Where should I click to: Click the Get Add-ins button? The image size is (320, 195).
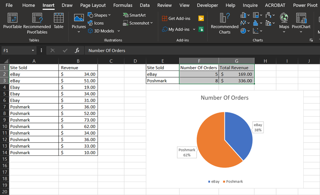pyautogui.click(x=176, y=19)
